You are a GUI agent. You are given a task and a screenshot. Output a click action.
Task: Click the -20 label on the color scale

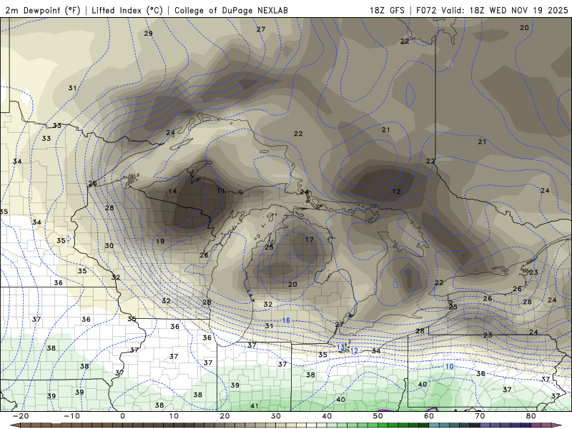pyautogui.click(x=21, y=416)
